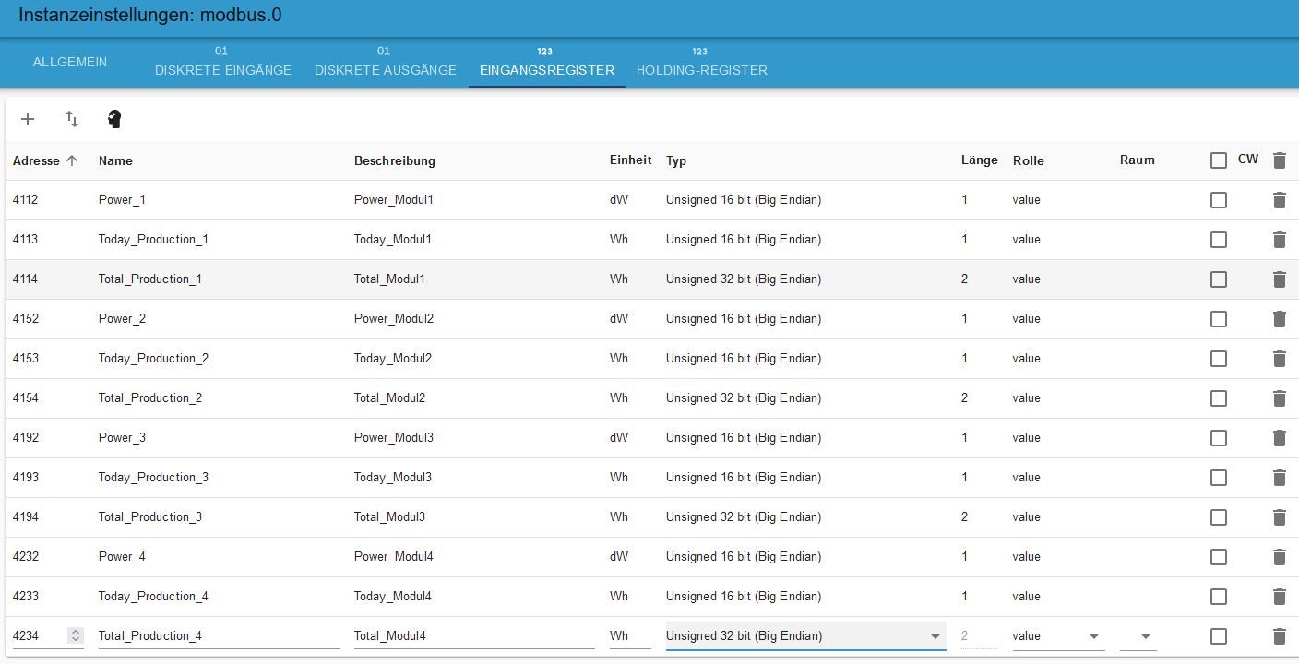Viewport: 1299px width, 664px height.
Task: Open Raum dropdown in the 4234 row
Action: pos(1138,636)
